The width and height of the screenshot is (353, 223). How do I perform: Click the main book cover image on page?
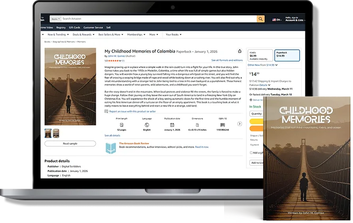tap(70, 86)
